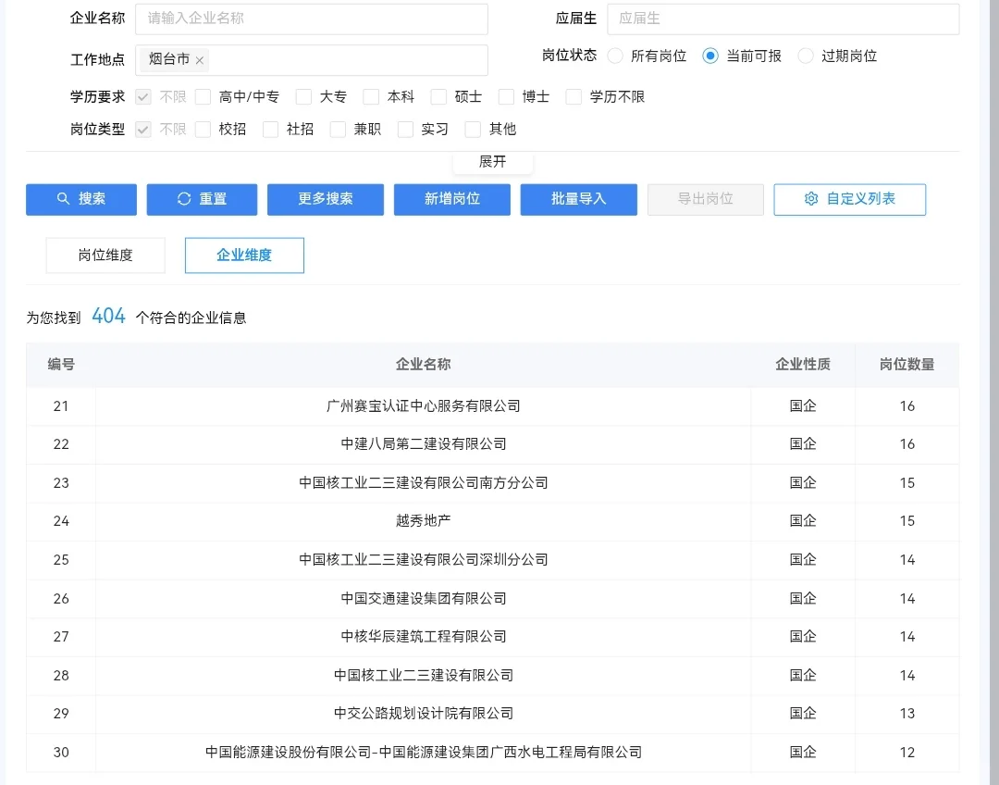Select row number 28 company name

tap(423, 676)
